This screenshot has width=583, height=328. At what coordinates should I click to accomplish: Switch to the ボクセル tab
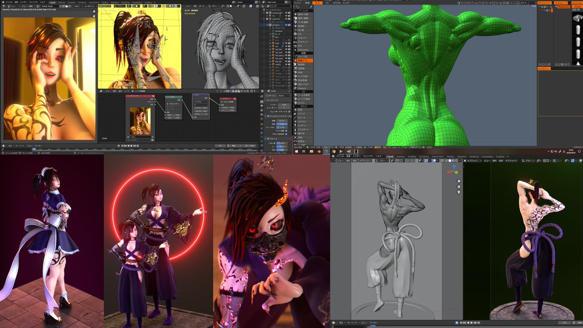point(337,3)
